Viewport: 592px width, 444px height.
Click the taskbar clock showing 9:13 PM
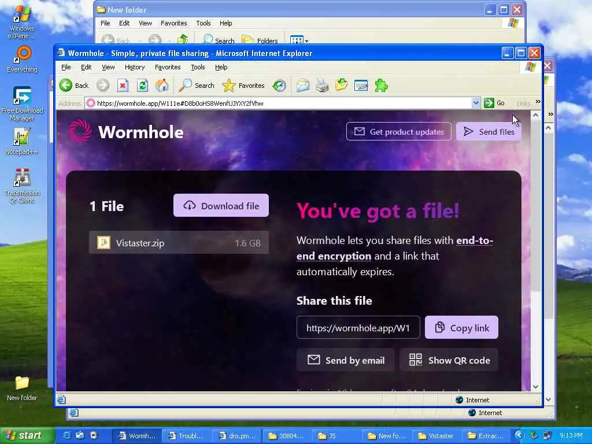[x=571, y=435]
